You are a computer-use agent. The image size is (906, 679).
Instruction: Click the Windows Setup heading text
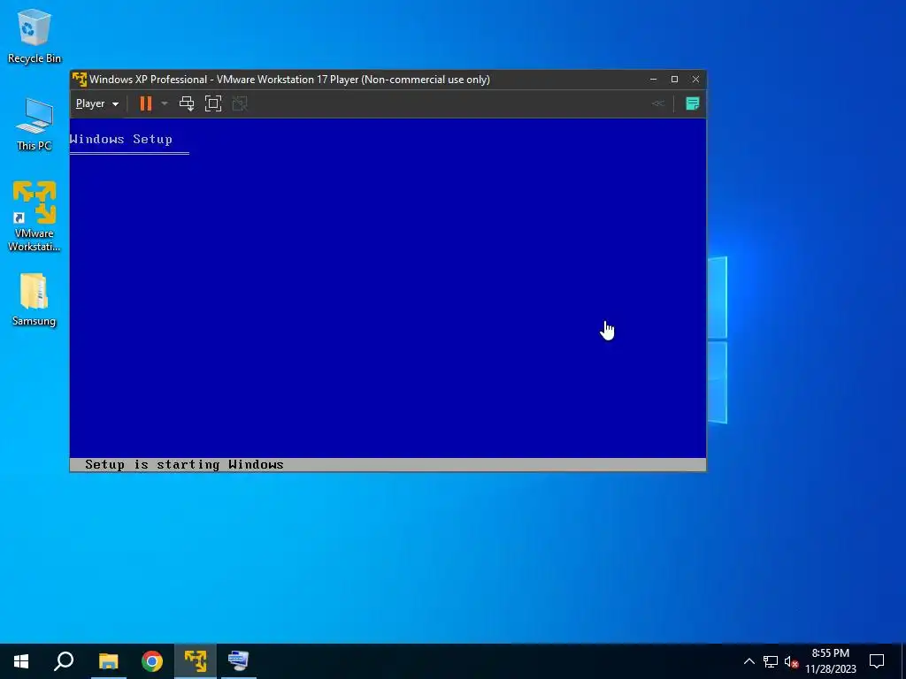click(x=120, y=139)
